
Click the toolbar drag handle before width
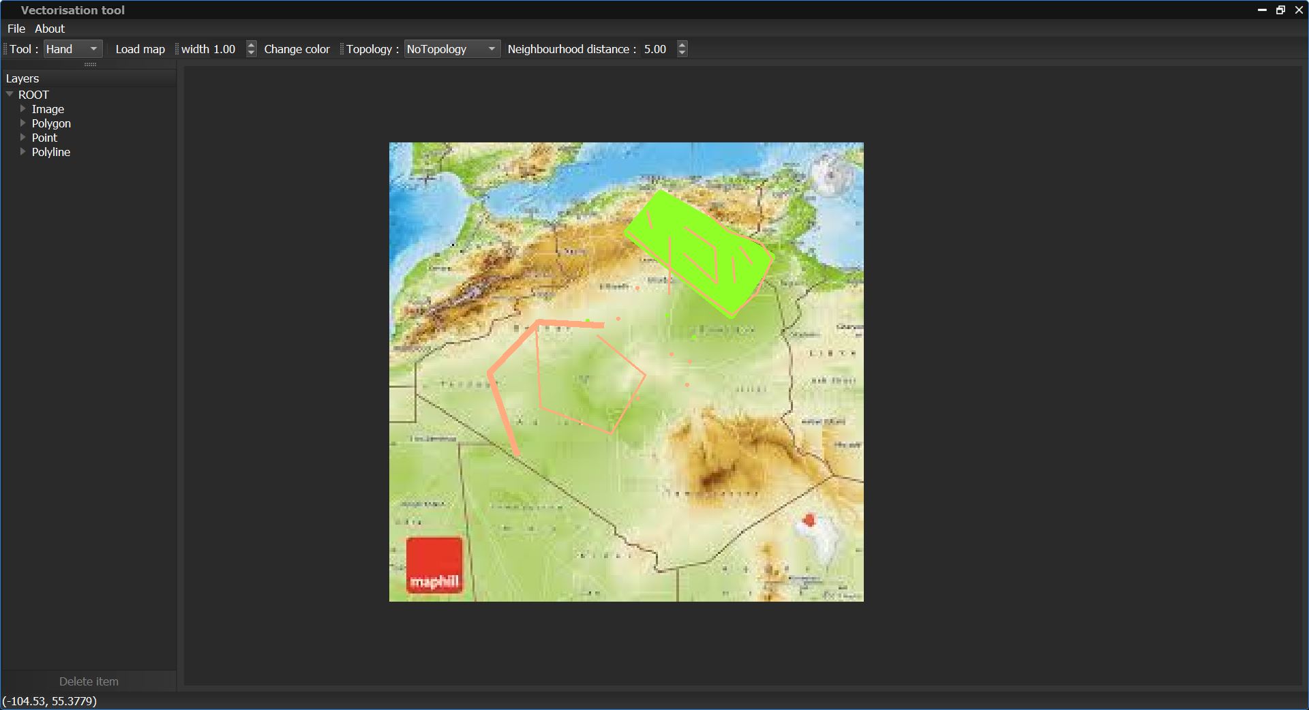[177, 49]
